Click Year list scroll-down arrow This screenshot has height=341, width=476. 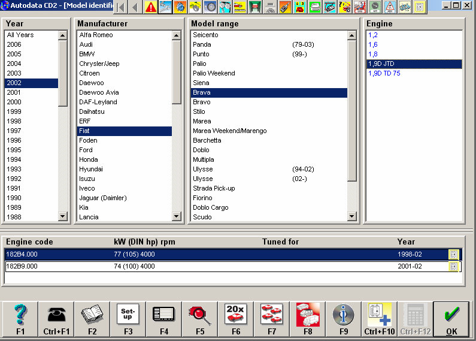click(x=63, y=216)
